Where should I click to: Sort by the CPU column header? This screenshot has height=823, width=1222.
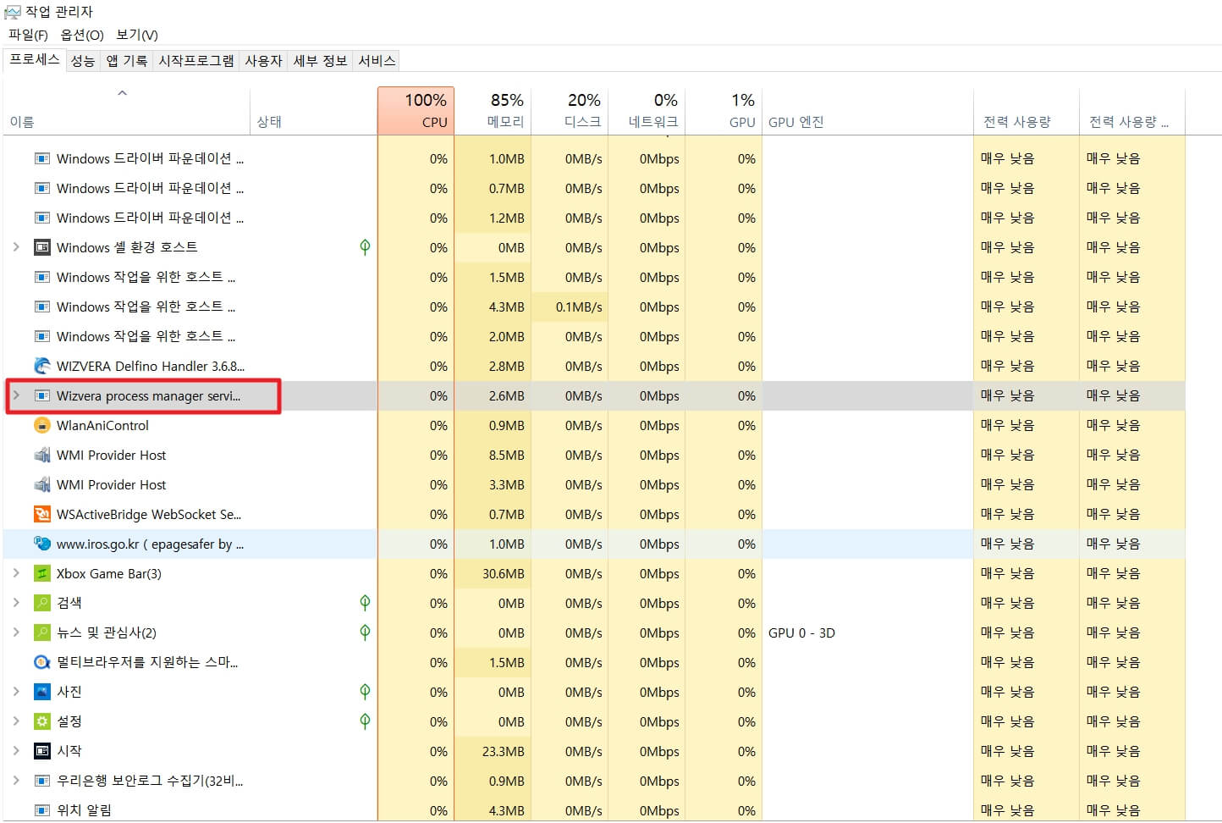[x=416, y=111]
